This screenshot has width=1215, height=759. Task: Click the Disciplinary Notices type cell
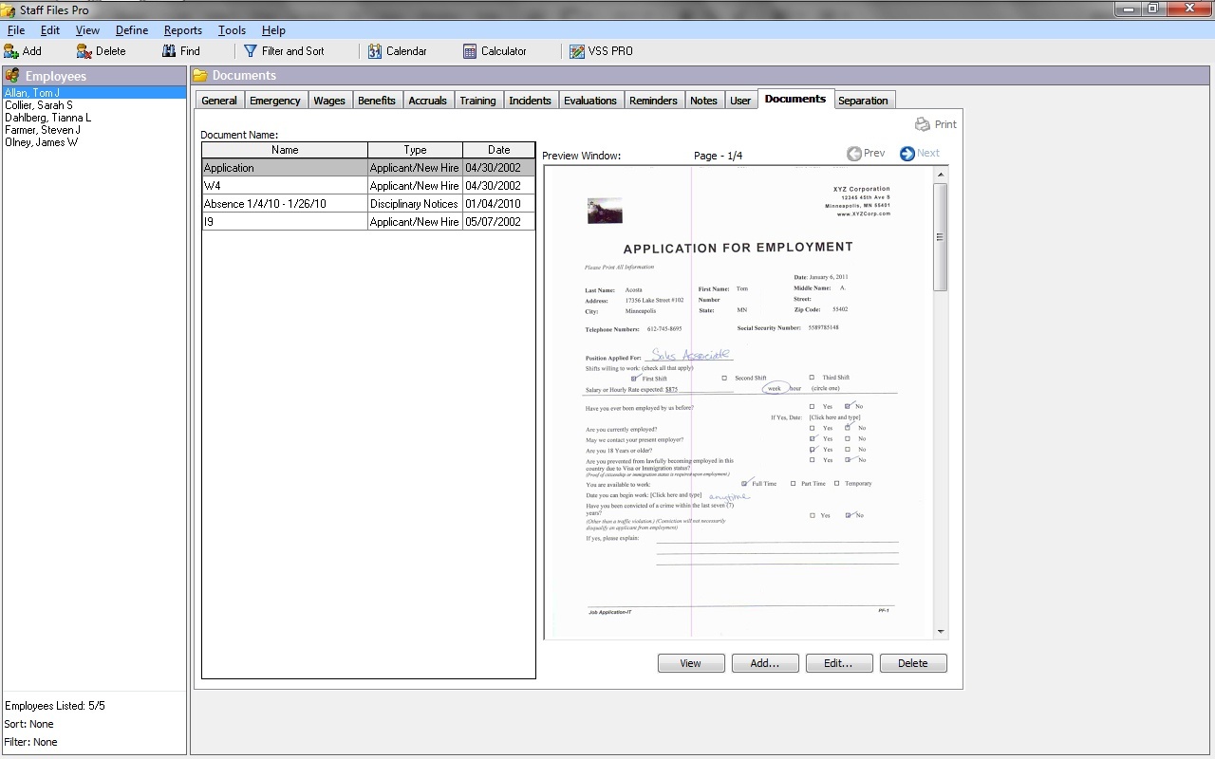pyautogui.click(x=415, y=204)
